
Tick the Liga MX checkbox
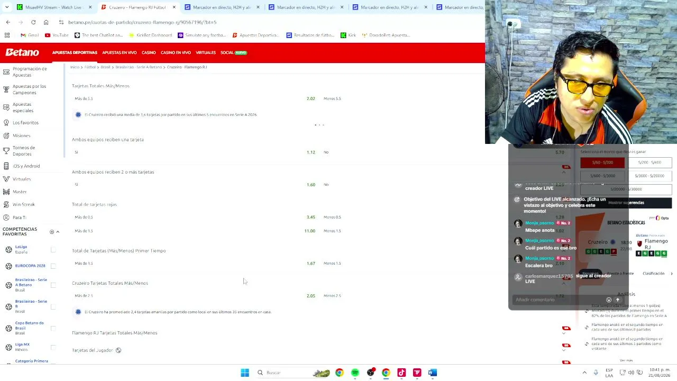tap(53, 347)
